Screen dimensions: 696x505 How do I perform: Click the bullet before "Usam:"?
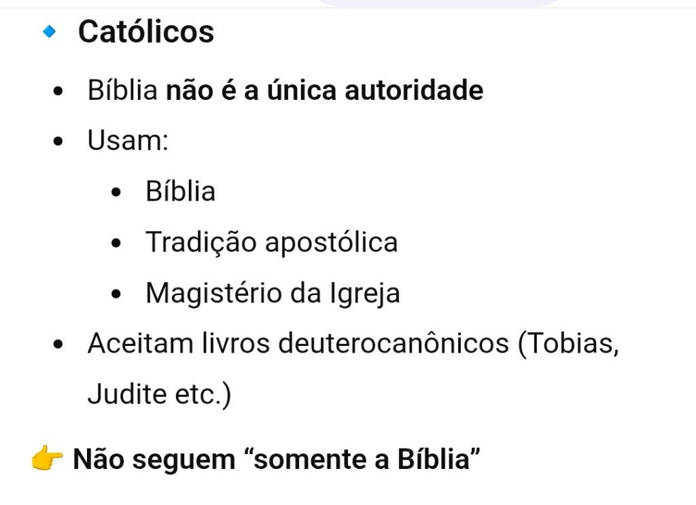[60, 141]
